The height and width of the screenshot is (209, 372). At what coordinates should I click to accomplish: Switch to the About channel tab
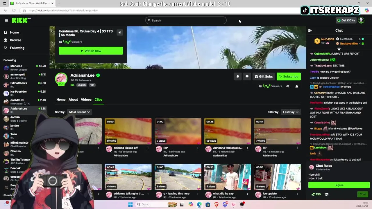point(73,100)
